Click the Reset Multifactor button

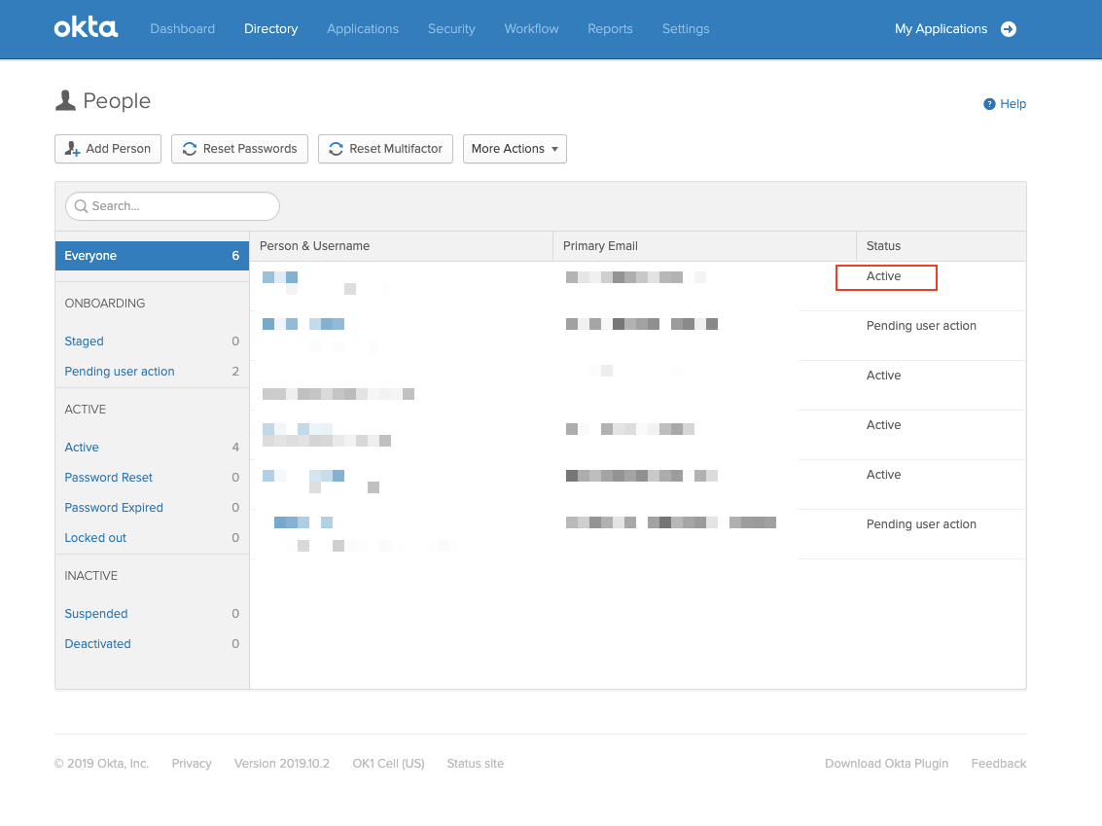[x=385, y=149]
